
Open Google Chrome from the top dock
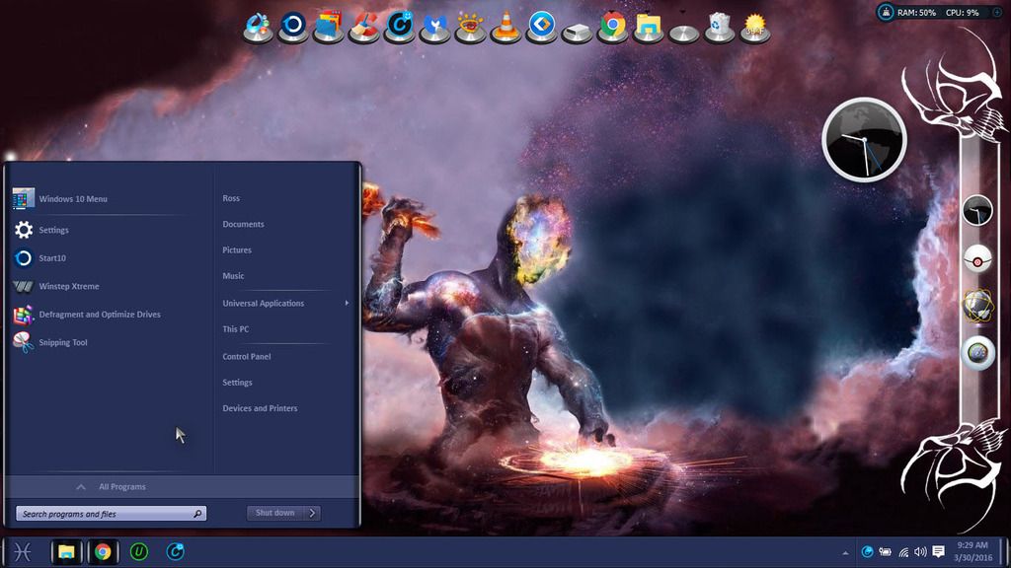tap(612, 26)
